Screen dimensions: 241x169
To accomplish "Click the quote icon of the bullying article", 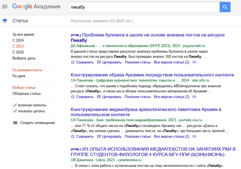I will coord(99,62).
